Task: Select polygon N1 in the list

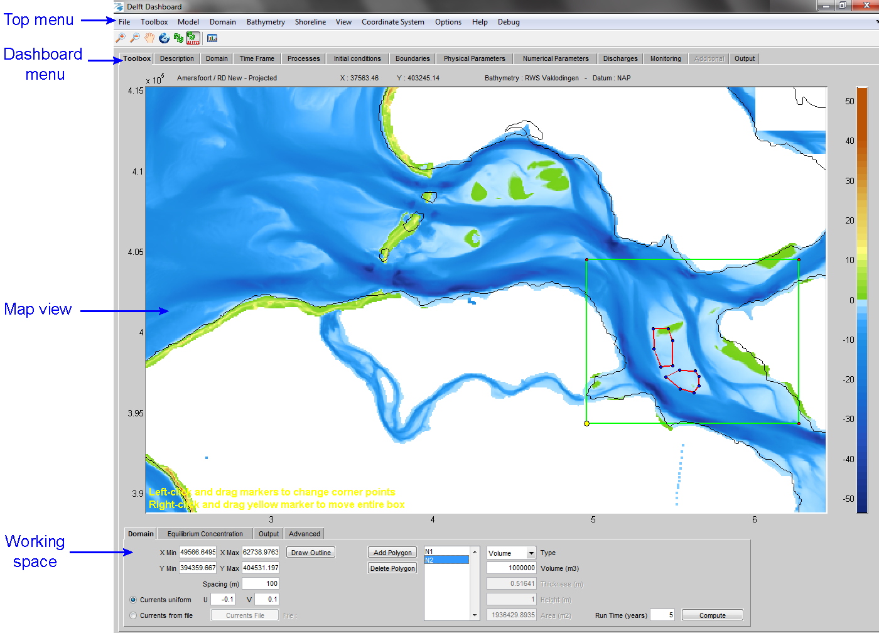Action: (446, 551)
